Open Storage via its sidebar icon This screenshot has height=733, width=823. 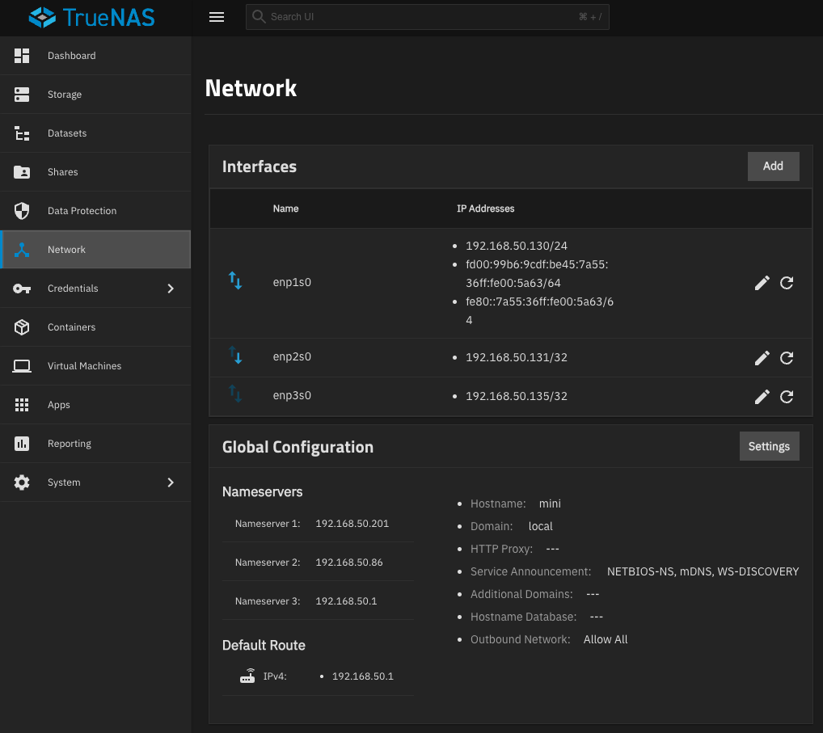22,95
